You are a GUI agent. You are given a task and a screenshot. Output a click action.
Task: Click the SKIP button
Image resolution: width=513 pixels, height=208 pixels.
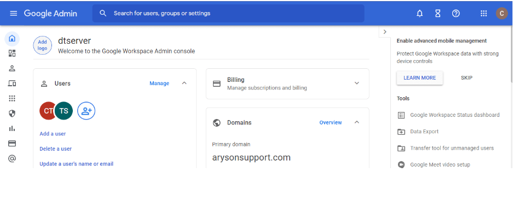(466, 78)
